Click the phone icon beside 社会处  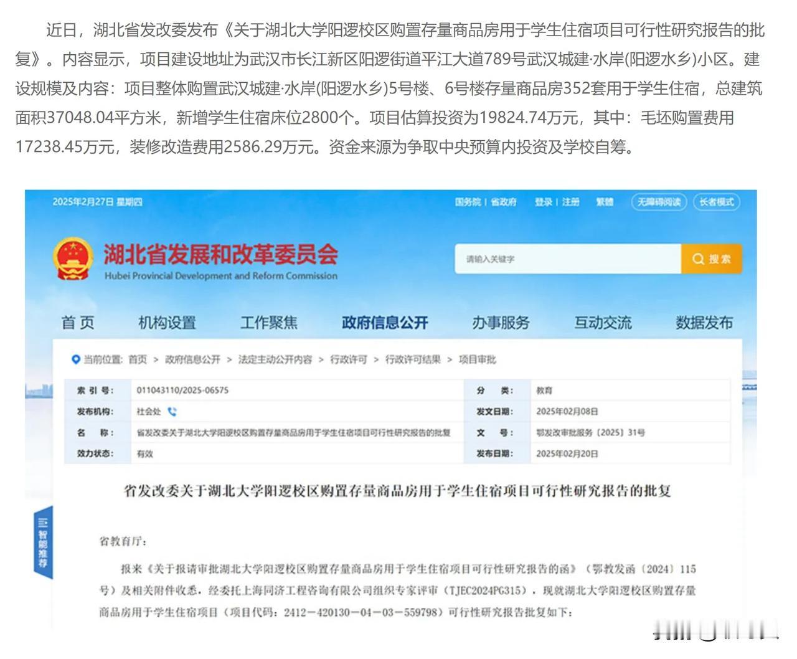tap(172, 411)
